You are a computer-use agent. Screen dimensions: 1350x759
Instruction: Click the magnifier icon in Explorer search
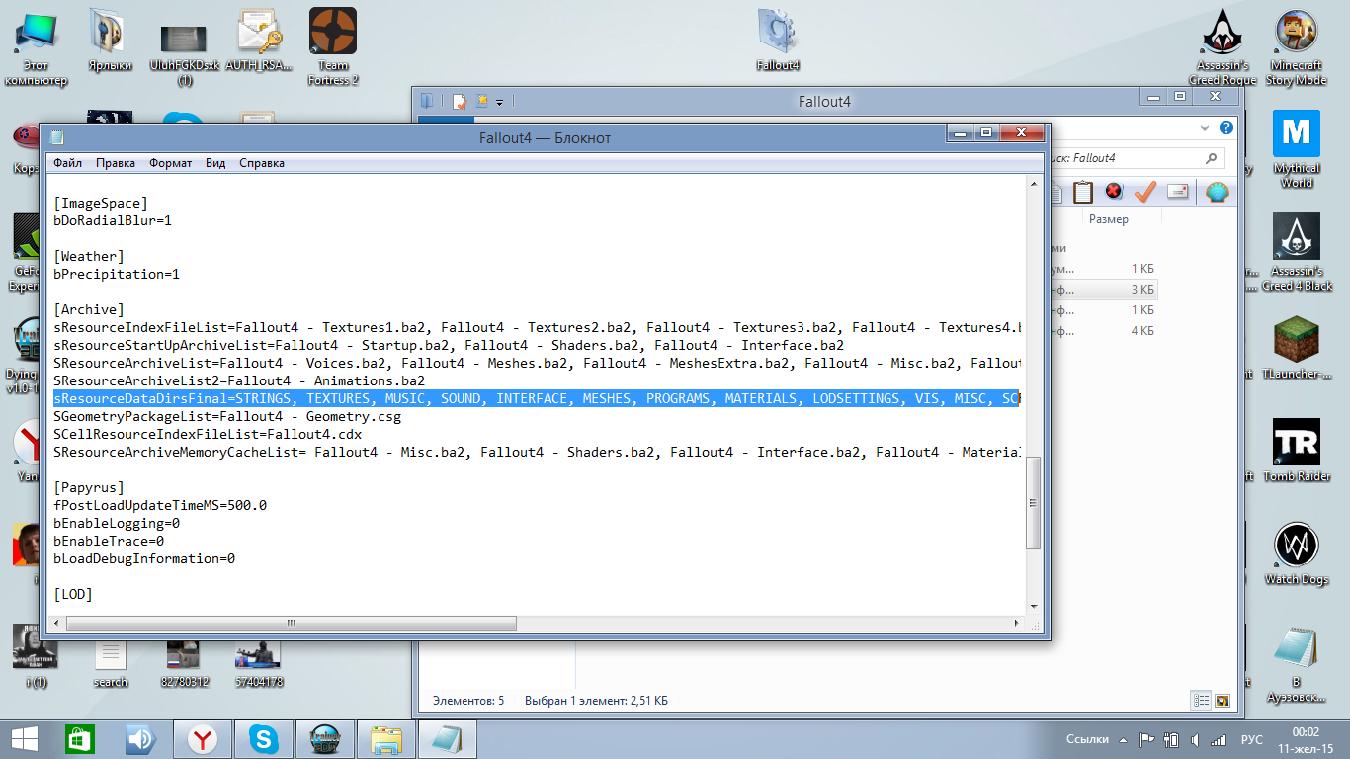(1212, 158)
